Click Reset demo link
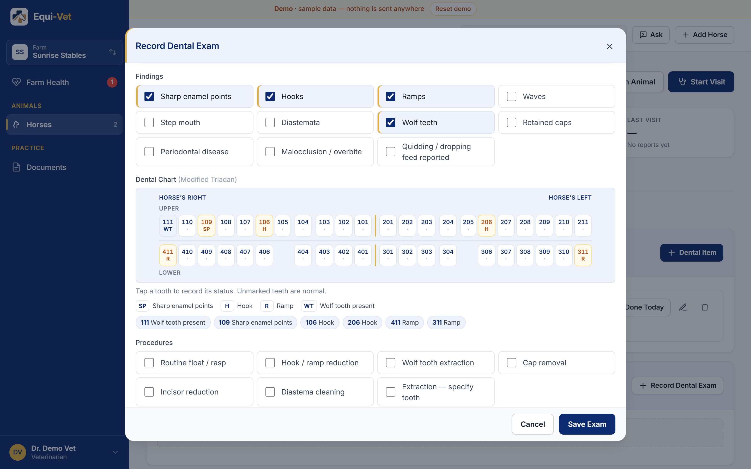This screenshot has height=469, width=751. click(x=453, y=9)
